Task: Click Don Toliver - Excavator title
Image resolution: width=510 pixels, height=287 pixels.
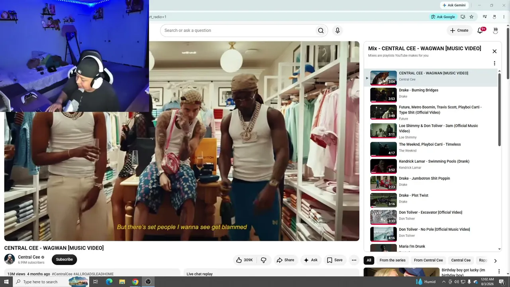Action: pos(431,212)
